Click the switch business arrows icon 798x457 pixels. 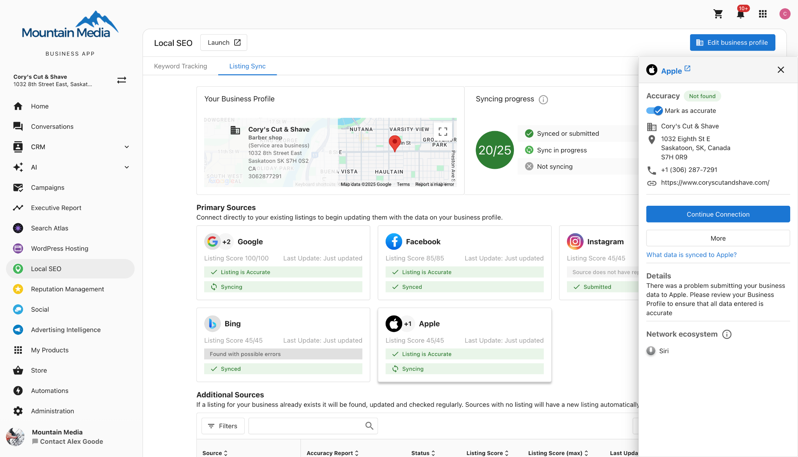(x=122, y=80)
